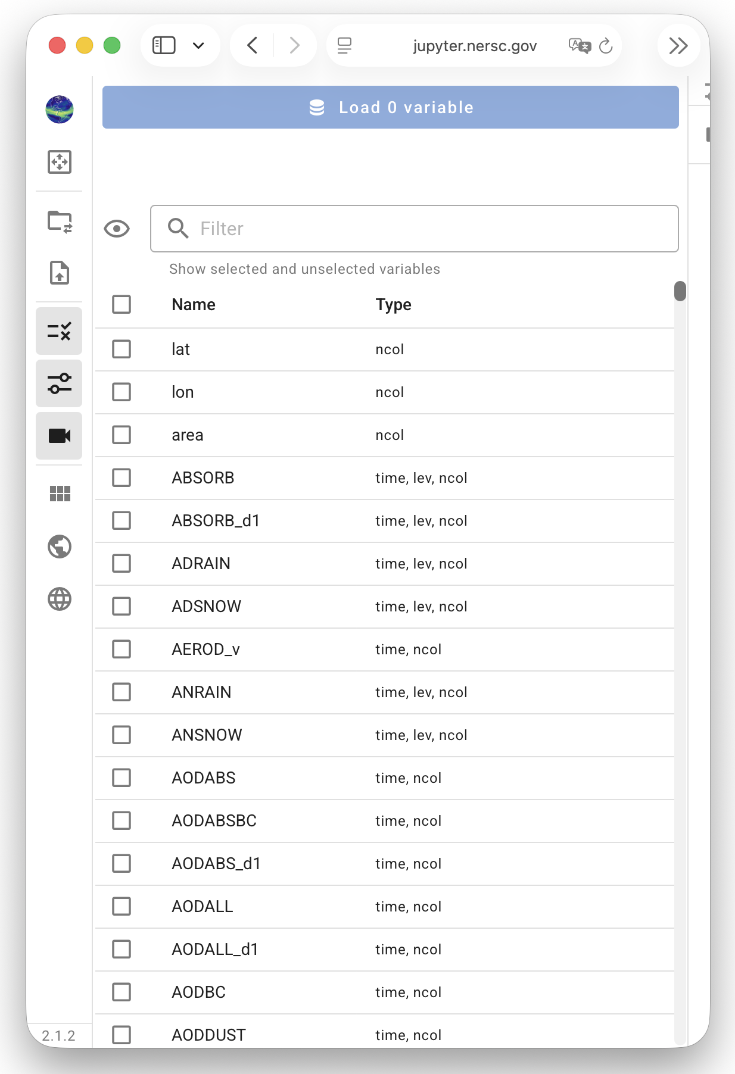The image size is (735, 1074).
Task: Select the AODALL_d1 variable checkbox
Action: click(122, 949)
